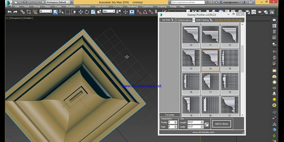Click the Length size input field
This screenshot has height=142, width=284.
click(194, 122)
